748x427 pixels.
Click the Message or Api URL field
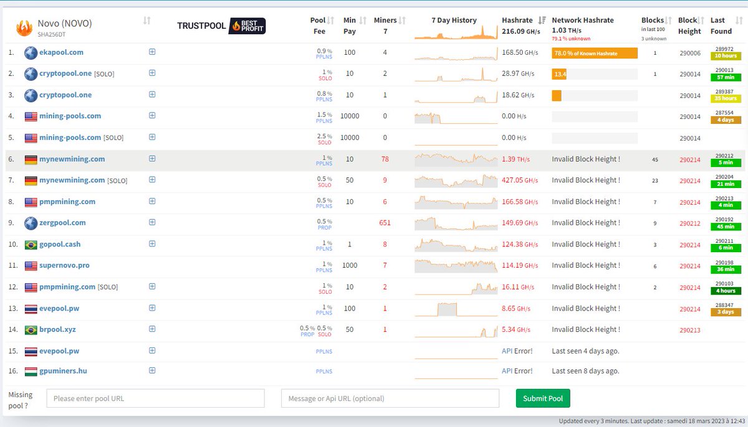click(x=390, y=398)
